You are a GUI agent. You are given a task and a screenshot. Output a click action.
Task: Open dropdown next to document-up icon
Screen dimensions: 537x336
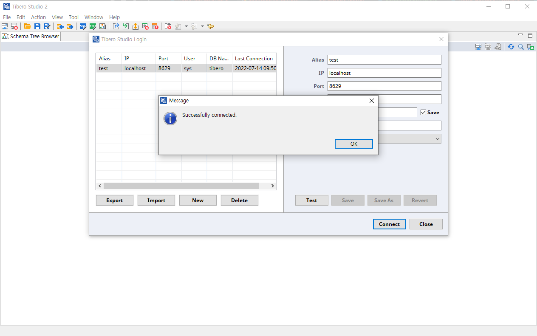pos(202,26)
